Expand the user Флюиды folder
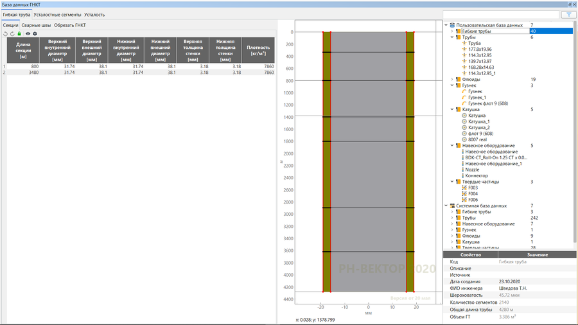 451,80
